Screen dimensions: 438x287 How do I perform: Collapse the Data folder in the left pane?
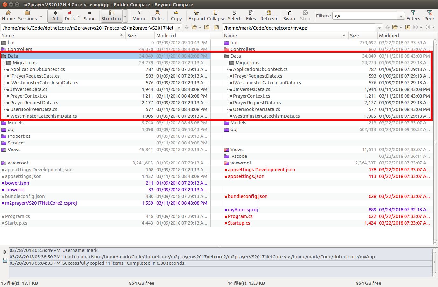(4, 56)
